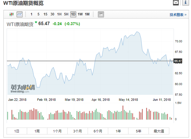Set interval to 1W

click(80, 14)
